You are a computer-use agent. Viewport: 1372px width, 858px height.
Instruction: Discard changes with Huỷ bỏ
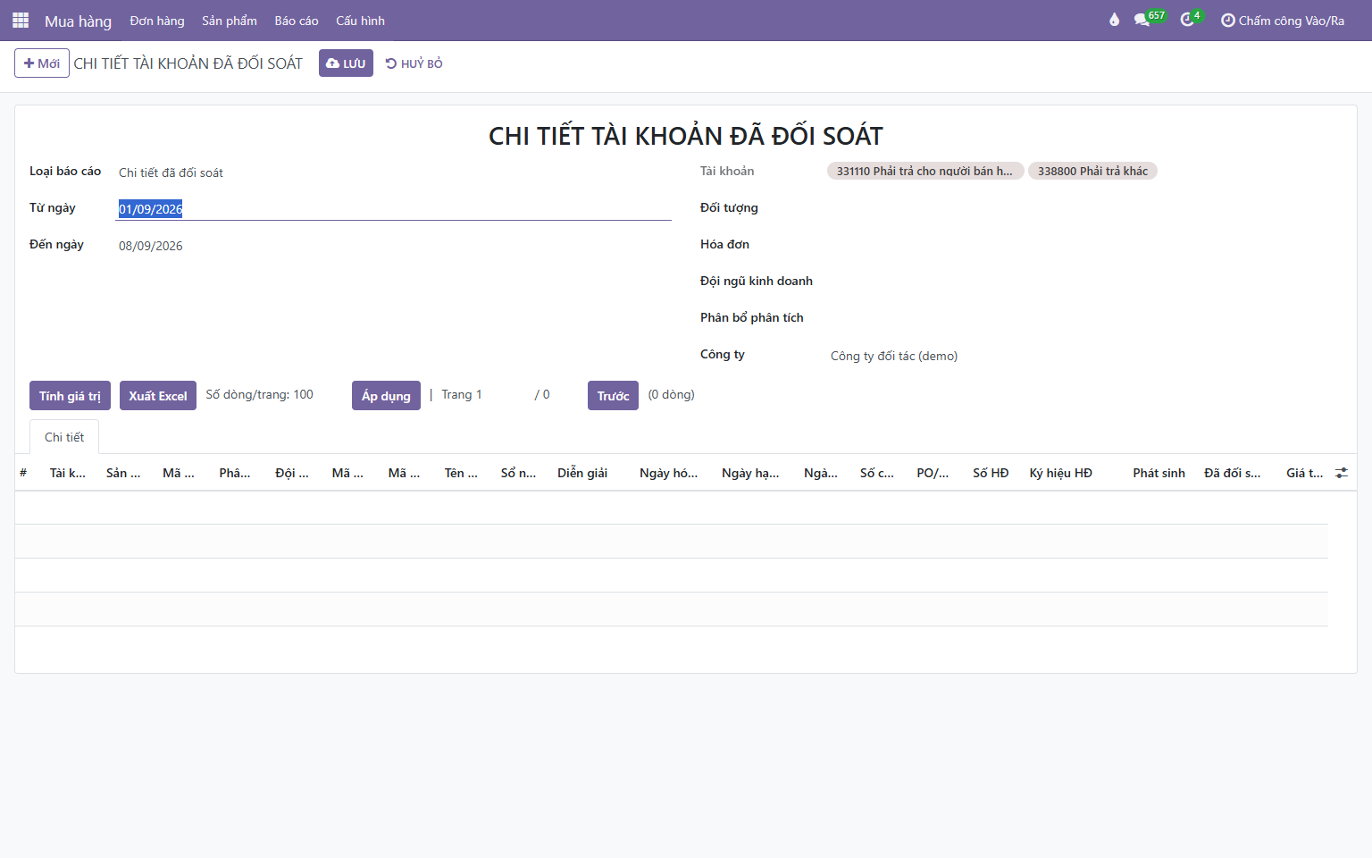coord(414,63)
